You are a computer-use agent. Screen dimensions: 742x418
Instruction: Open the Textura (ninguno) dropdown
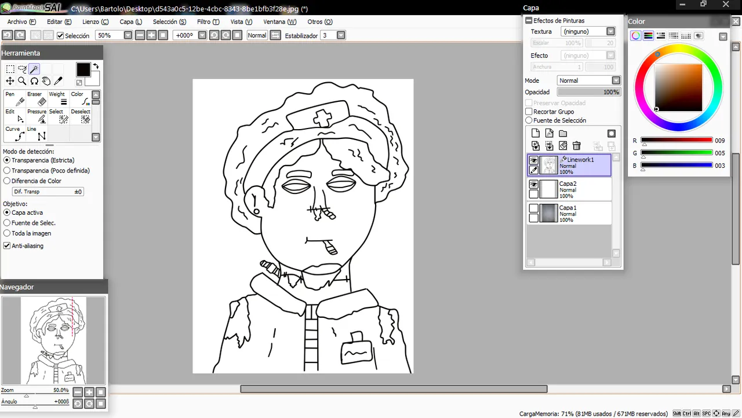pos(610,32)
